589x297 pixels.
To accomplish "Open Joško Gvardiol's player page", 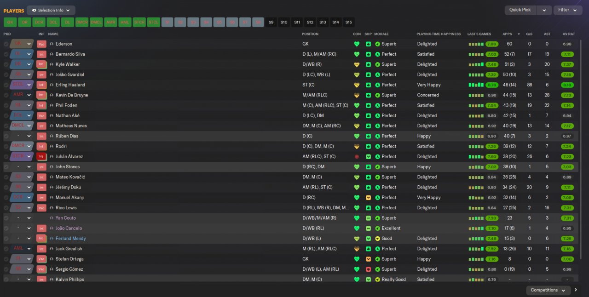I will tap(70, 75).
